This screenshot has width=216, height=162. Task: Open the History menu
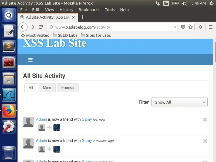pos(66,10)
